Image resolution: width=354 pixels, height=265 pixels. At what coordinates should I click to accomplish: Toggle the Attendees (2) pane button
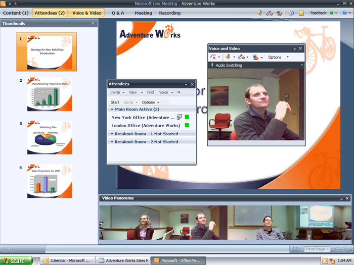[50, 13]
